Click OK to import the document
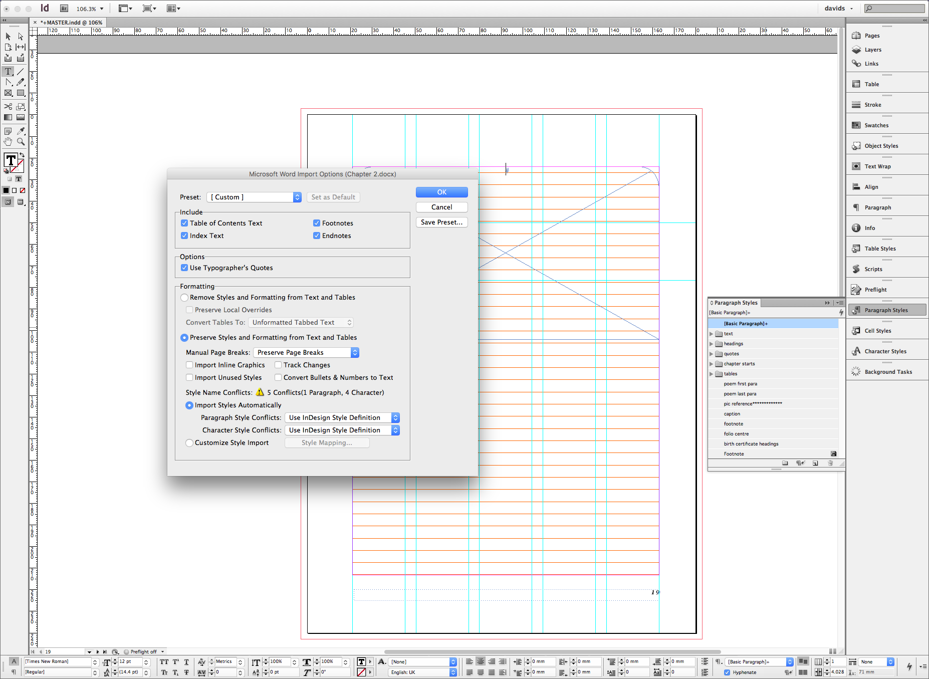The image size is (929, 679). [441, 192]
